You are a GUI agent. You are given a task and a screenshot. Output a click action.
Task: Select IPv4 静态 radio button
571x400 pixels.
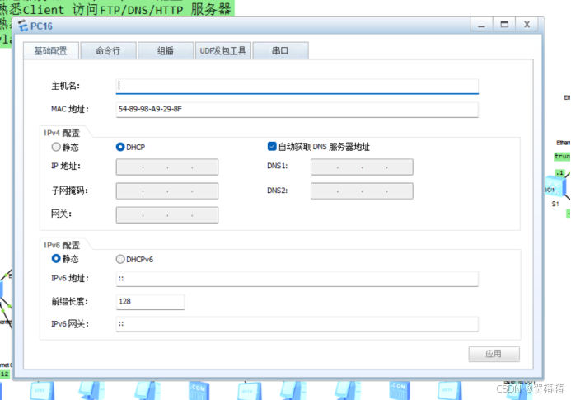tap(56, 147)
